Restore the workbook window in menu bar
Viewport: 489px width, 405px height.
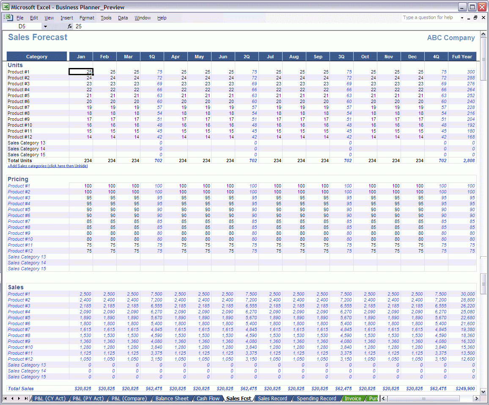pos(475,18)
